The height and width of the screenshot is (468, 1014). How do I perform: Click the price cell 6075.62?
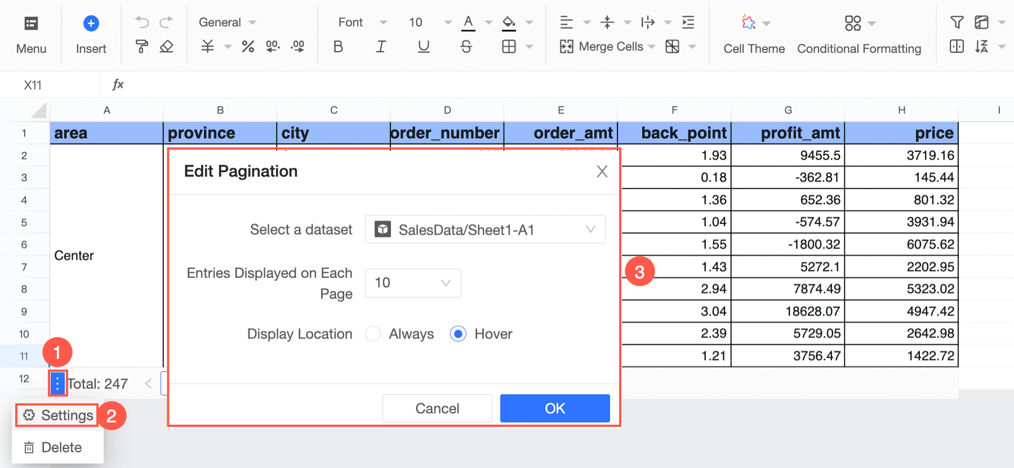[901, 244]
